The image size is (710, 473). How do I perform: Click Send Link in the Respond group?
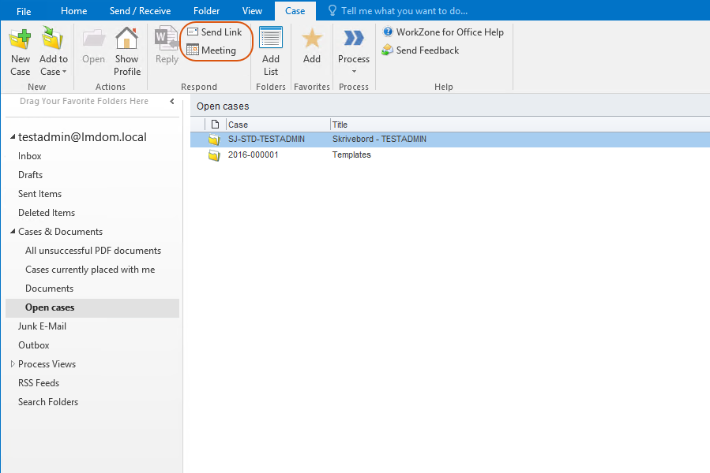pyautogui.click(x=214, y=32)
